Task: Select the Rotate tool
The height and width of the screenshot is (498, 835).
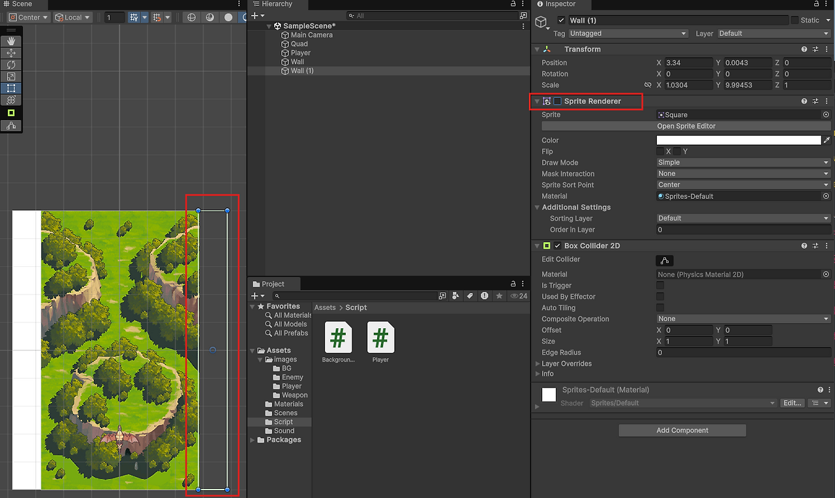Action: [11, 65]
